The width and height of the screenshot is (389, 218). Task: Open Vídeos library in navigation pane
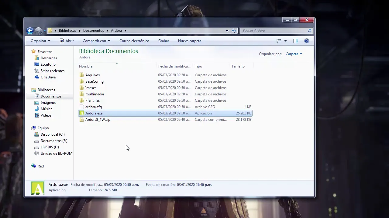coord(46,115)
